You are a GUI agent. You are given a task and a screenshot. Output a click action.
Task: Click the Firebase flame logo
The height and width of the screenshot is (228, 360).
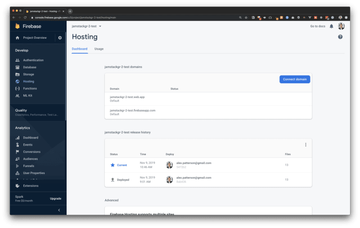pyautogui.click(x=18, y=26)
